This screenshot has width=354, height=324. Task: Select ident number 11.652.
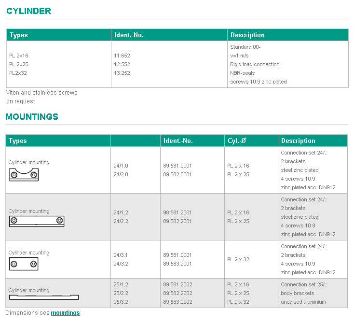(x=123, y=56)
